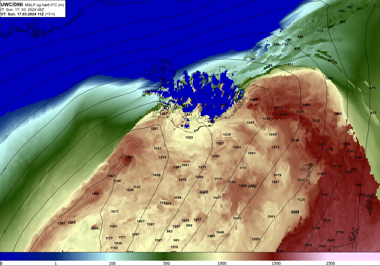Click the map value 517
Image resolution: width=380 pixels, height=266 pixels.
[360, 9]
